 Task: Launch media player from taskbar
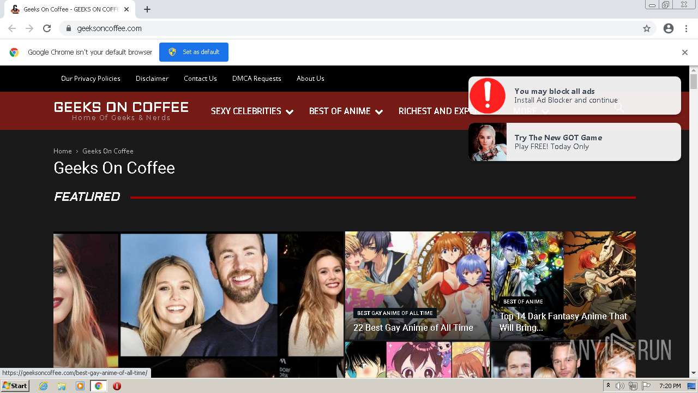[80, 386]
